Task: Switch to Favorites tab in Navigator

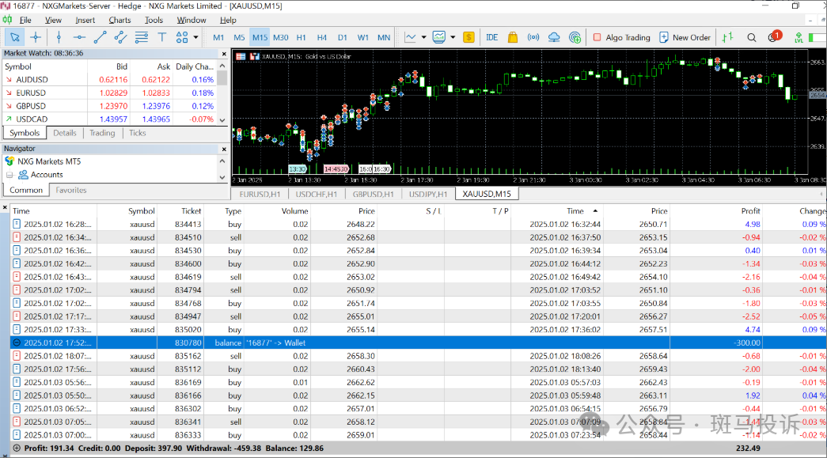Action: [71, 190]
